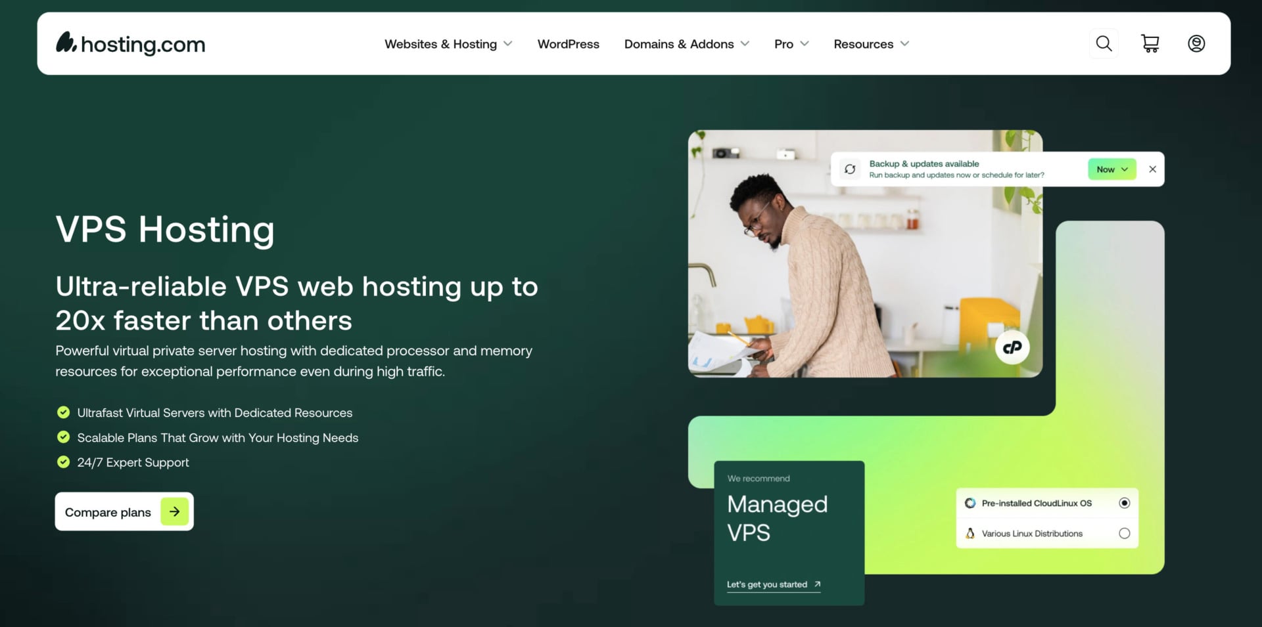Screen dimensions: 1262x627
Task: Click the arrow beside Let's get you started
Action: tap(817, 584)
